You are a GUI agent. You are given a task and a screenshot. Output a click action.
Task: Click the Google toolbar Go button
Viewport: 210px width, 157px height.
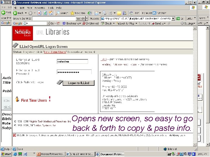[x=52, y=23]
